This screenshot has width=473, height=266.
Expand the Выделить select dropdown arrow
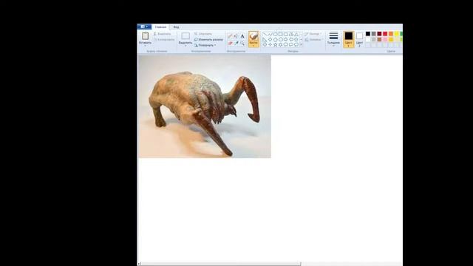(186, 46)
